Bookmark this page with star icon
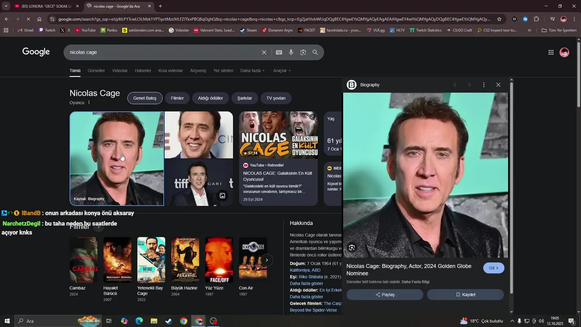This screenshot has height=327, width=581. (x=499, y=19)
